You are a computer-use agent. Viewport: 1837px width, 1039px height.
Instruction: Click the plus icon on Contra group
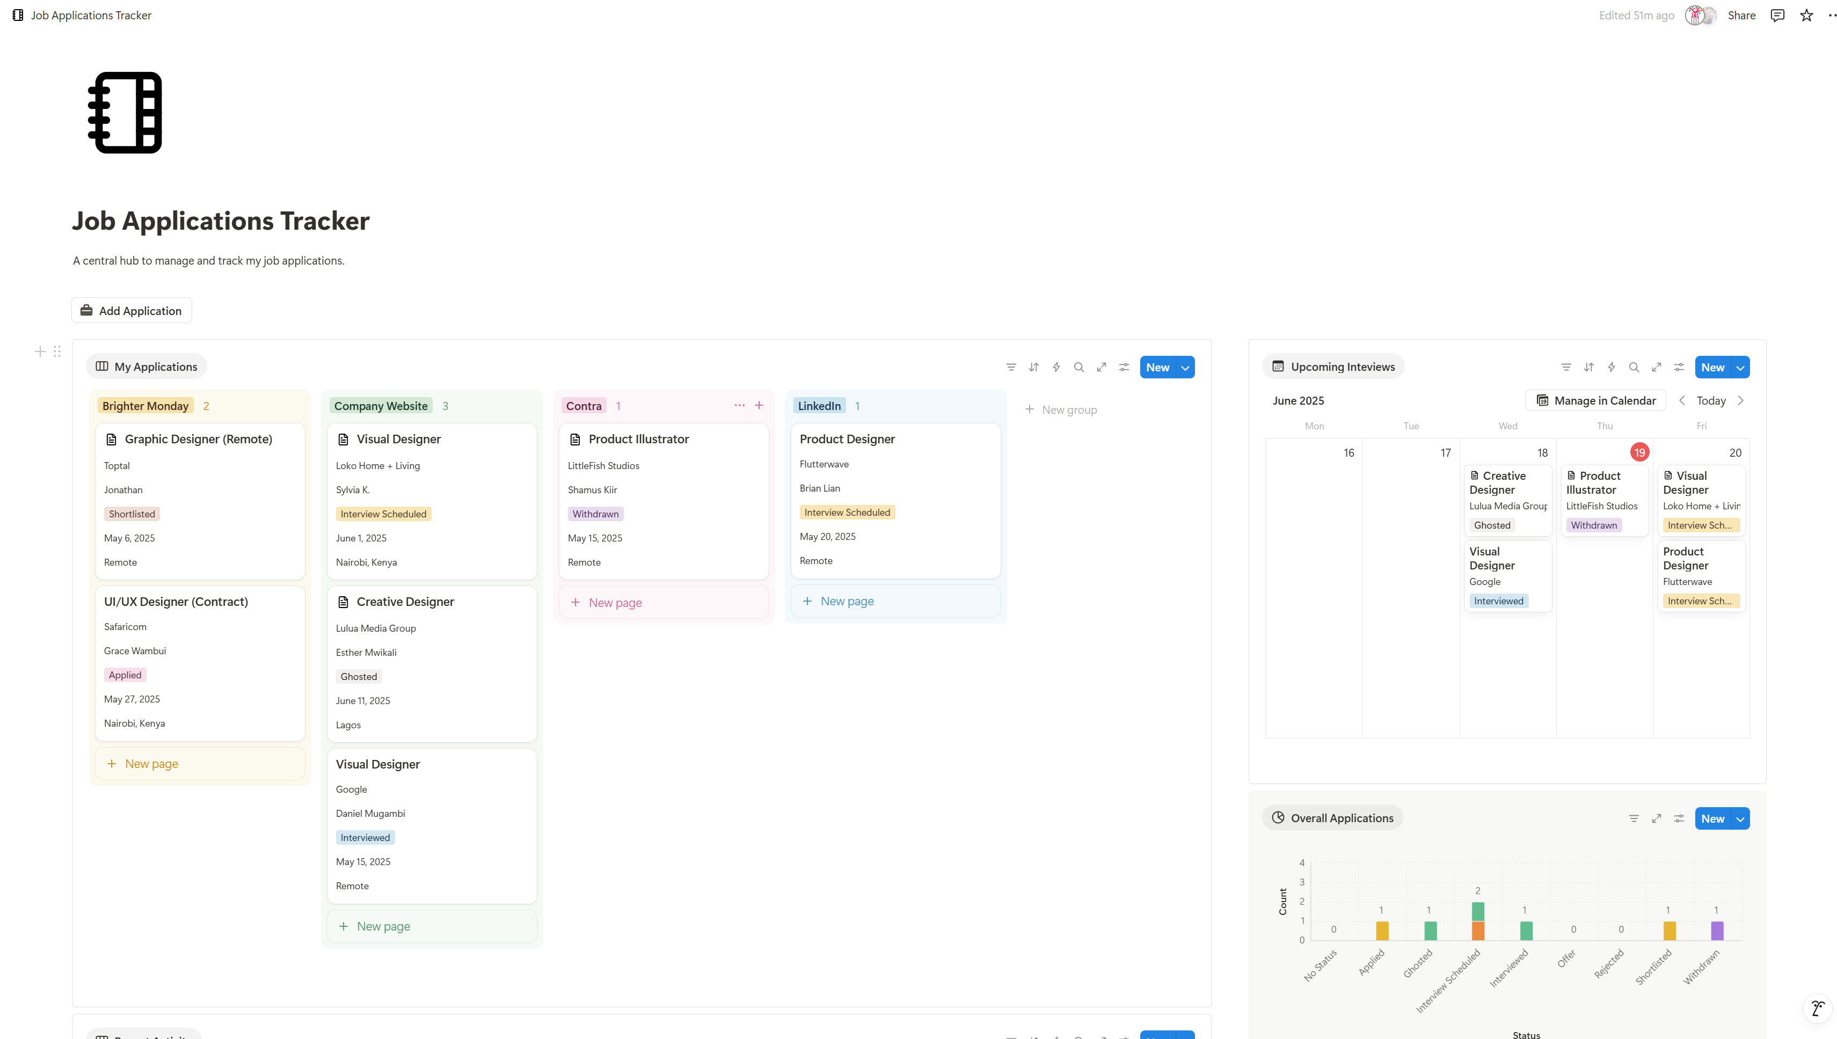[x=759, y=405]
